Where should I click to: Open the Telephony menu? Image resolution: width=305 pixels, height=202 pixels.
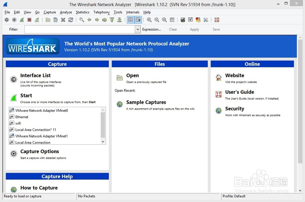coord(101,12)
